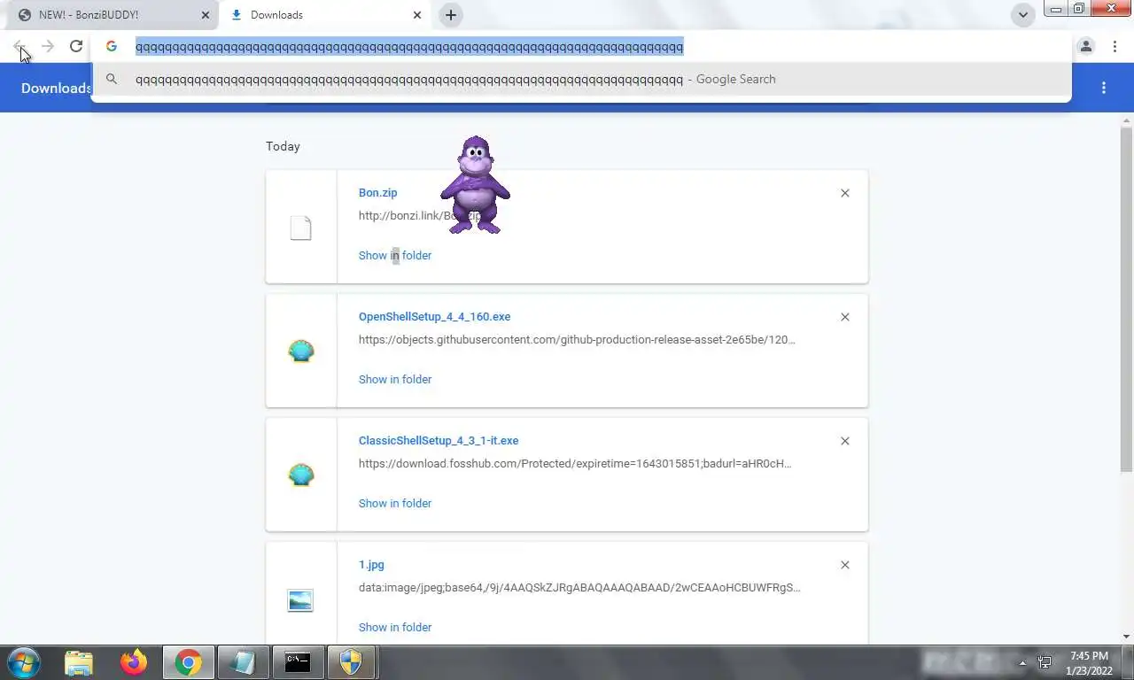The width and height of the screenshot is (1134, 680).
Task: Select the Downloads tab
Action: 324,15
